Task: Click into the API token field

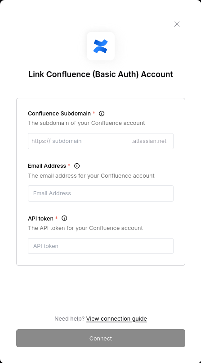Action: (101, 246)
